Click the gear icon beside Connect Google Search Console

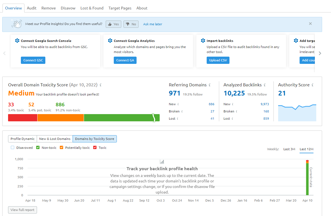point(17,41)
